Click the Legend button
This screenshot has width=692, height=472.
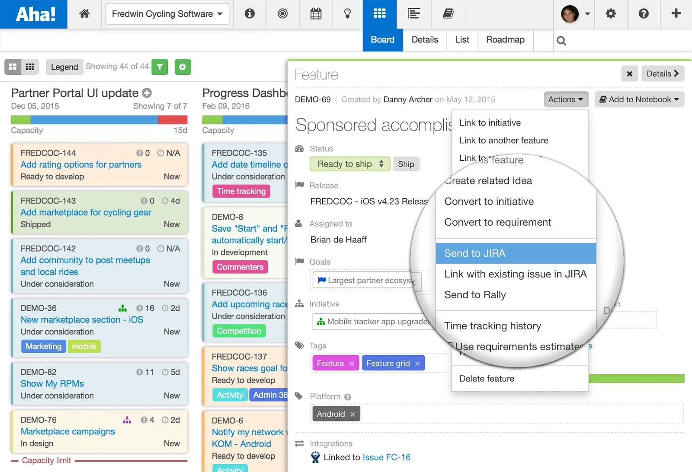64,67
